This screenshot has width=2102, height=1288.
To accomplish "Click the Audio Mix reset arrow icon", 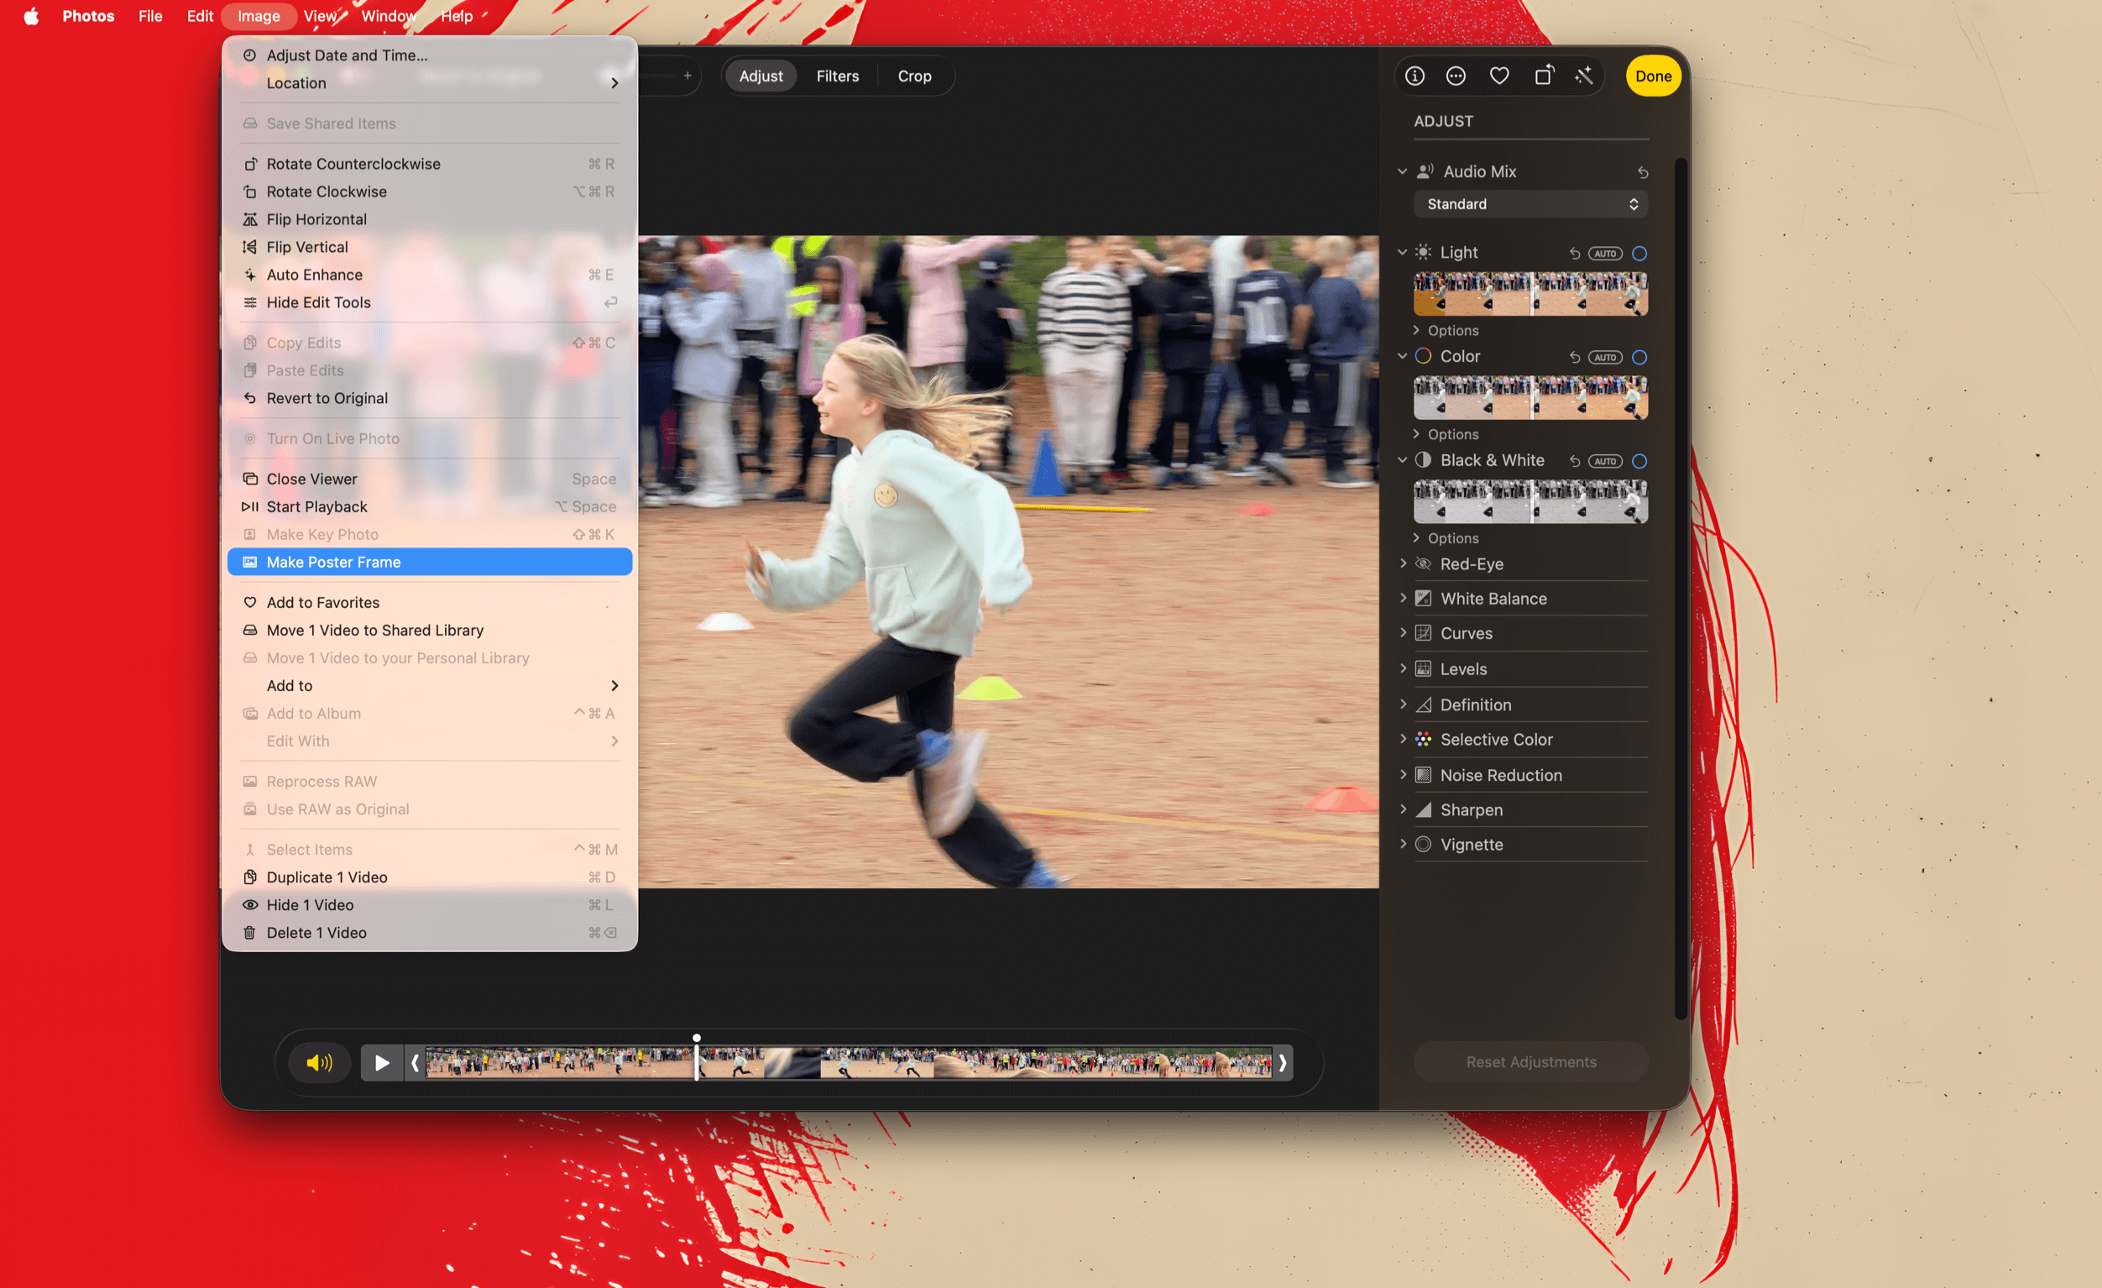I will (1642, 172).
